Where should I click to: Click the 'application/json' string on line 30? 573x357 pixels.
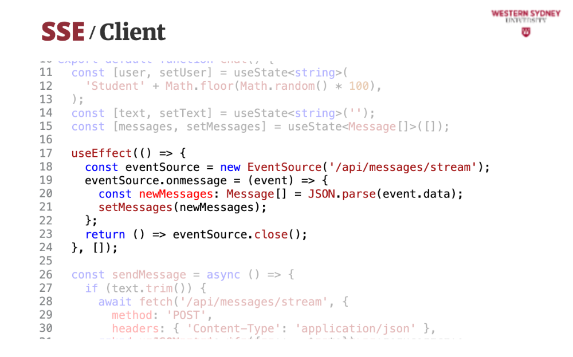(x=359, y=328)
